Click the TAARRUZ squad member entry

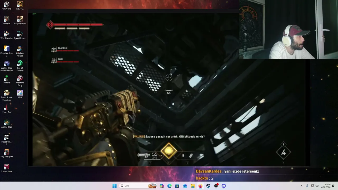pyautogui.click(x=65, y=49)
